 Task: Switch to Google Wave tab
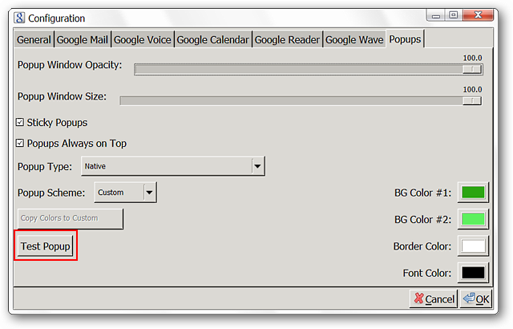click(354, 39)
